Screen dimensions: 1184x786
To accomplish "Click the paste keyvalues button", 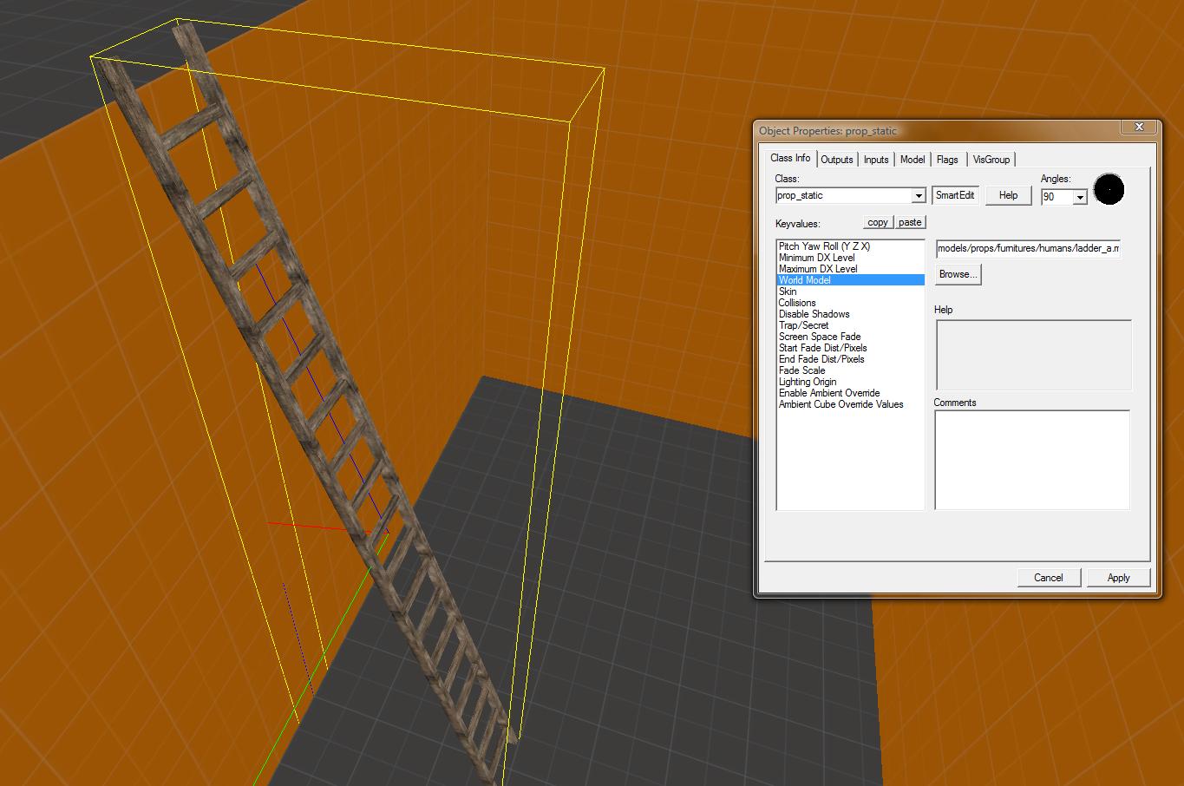I will click(910, 222).
